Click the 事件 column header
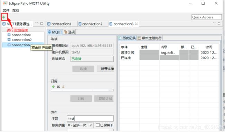This screenshot has height=132, width=225. [129, 47]
